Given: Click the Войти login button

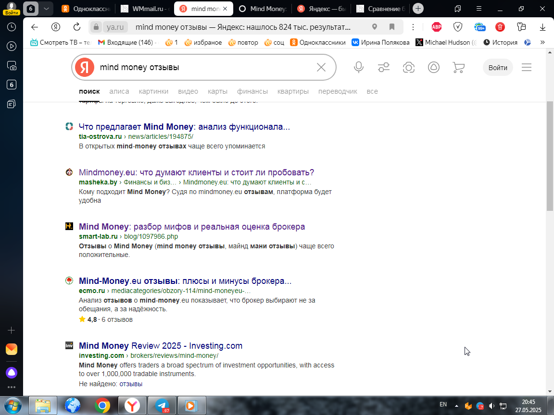Looking at the screenshot, I should tap(498, 67).
